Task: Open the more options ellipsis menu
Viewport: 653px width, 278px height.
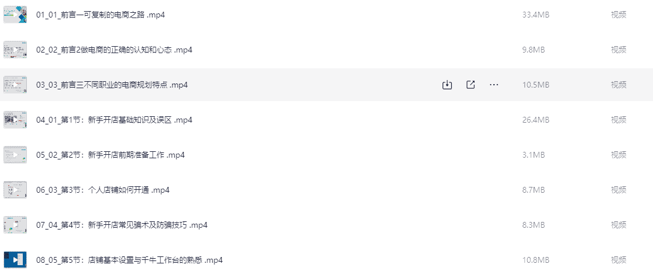Action: 494,85
